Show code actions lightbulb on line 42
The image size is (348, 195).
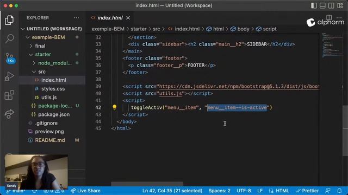pyautogui.click(x=114, y=107)
